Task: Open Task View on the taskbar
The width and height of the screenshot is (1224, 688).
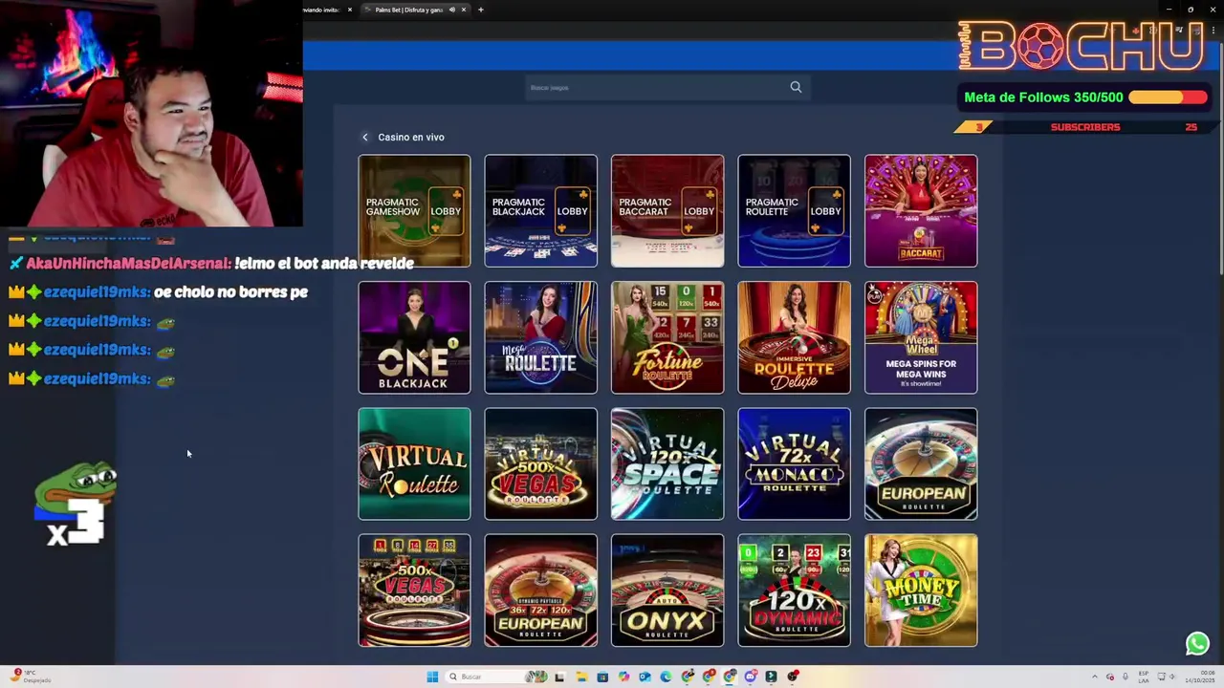Action: click(x=559, y=677)
